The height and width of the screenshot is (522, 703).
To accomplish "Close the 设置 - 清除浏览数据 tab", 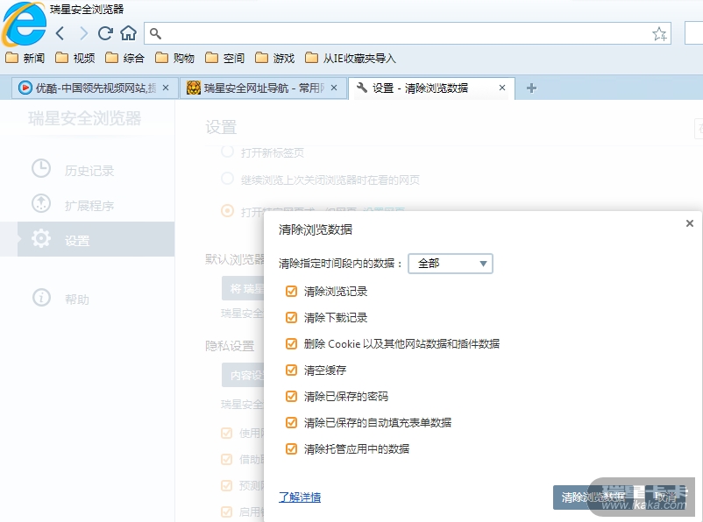I will point(502,88).
